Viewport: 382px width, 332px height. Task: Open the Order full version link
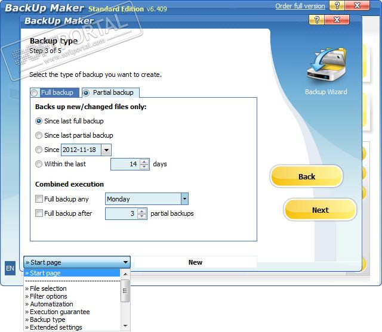300,6
